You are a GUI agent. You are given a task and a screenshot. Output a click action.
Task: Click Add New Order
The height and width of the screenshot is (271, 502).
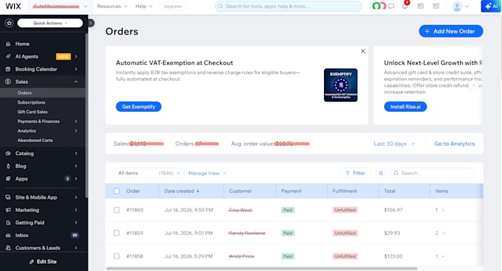tap(451, 31)
